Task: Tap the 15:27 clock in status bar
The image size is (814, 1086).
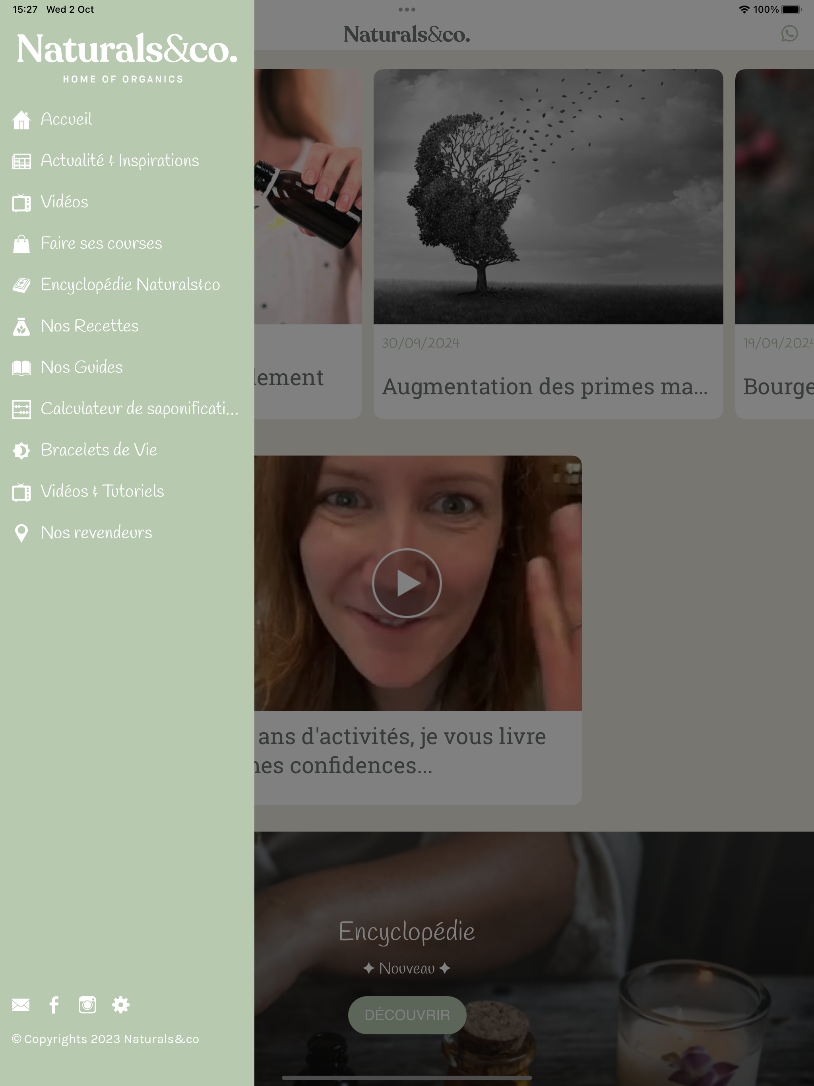Action: point(25,9)
